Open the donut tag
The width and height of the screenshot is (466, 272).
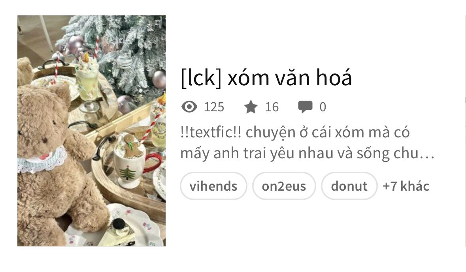point(349,186)
